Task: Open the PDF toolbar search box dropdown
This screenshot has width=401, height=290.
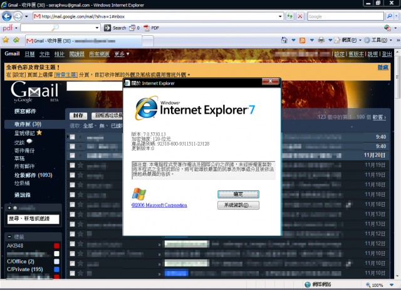Action: pos(97,28)
